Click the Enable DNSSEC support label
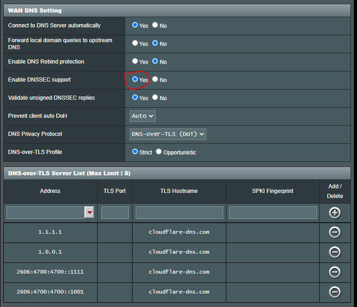 tap(40, 80)
